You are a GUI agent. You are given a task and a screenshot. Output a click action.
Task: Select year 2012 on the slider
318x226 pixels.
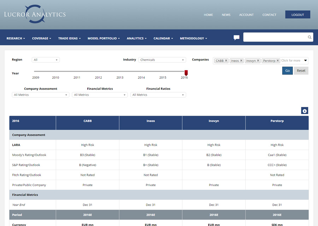98,77
